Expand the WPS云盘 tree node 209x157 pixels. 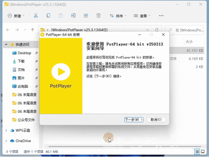[6, 131]
